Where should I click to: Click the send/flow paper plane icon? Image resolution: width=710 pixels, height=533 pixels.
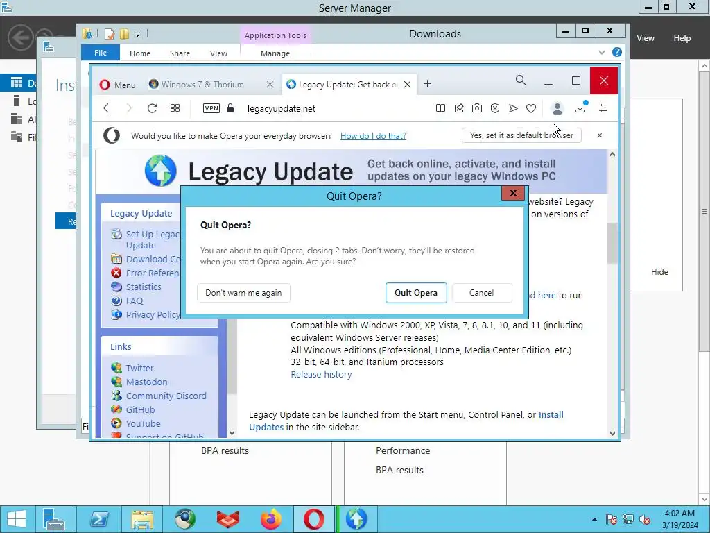[513, 108]
